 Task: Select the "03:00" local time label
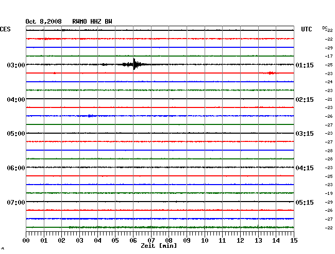(16, 65)
